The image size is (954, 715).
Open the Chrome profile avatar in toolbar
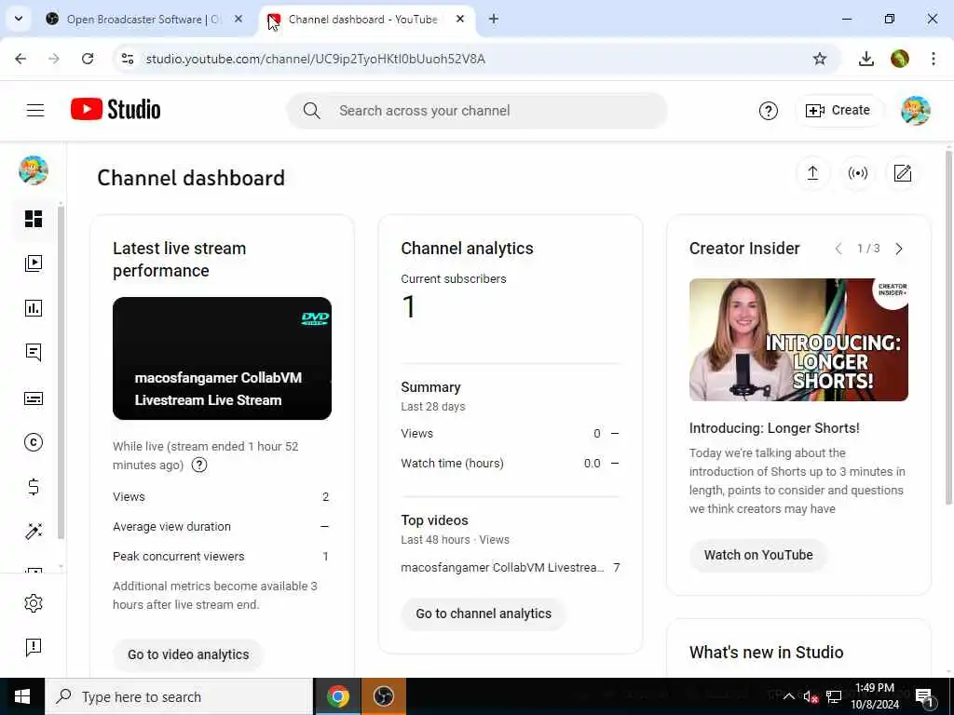(x=899, y=59)
